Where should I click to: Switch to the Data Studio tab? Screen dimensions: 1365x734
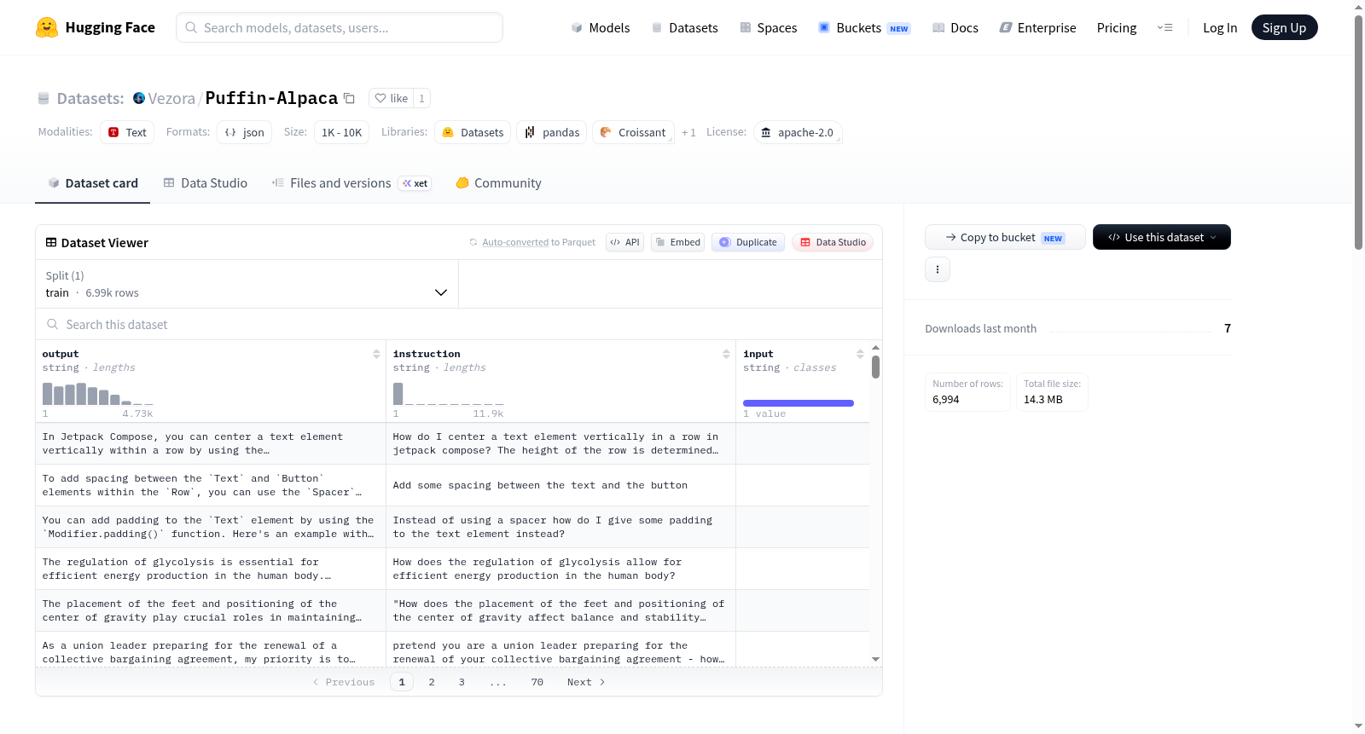point(206,183)
